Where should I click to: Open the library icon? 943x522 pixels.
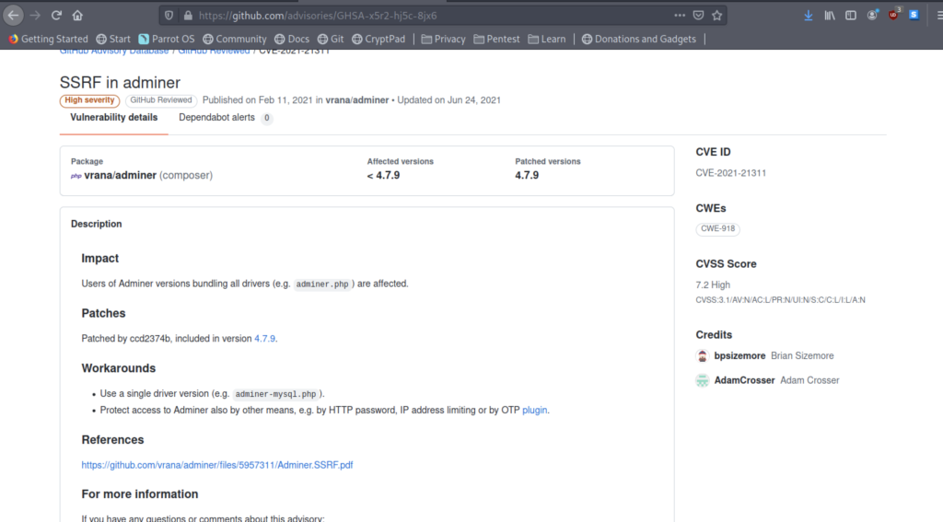[x=830, y=16]
